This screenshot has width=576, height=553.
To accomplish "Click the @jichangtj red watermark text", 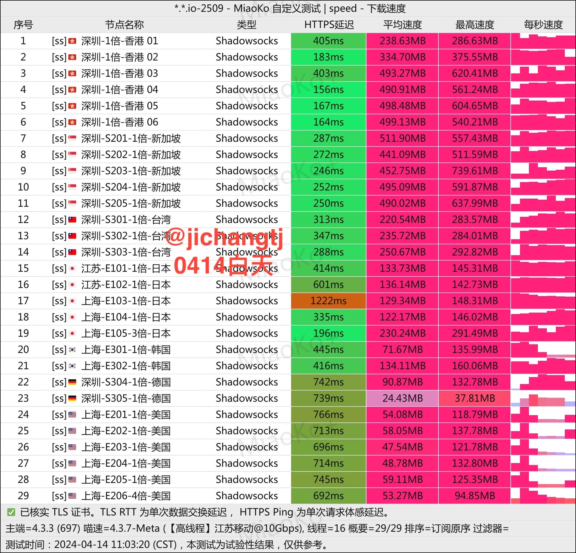I will click(x=224, y=237).
